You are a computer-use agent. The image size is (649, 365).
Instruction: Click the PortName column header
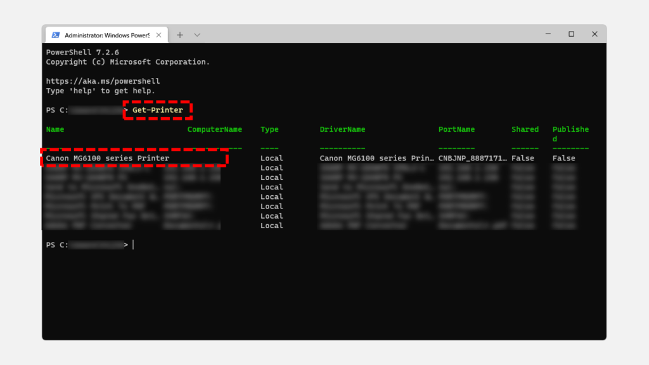[456, 129]
